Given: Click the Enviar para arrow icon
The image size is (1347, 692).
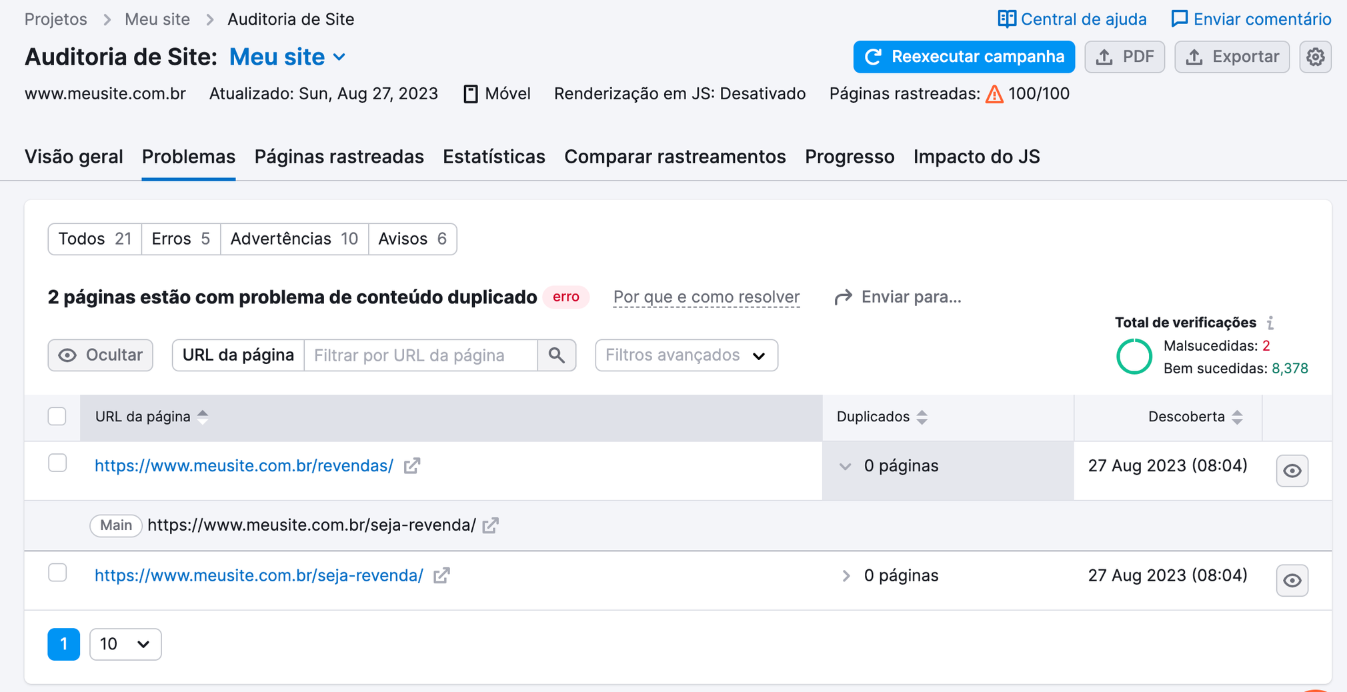Looking at the screenshot, I should coord(845,297).
